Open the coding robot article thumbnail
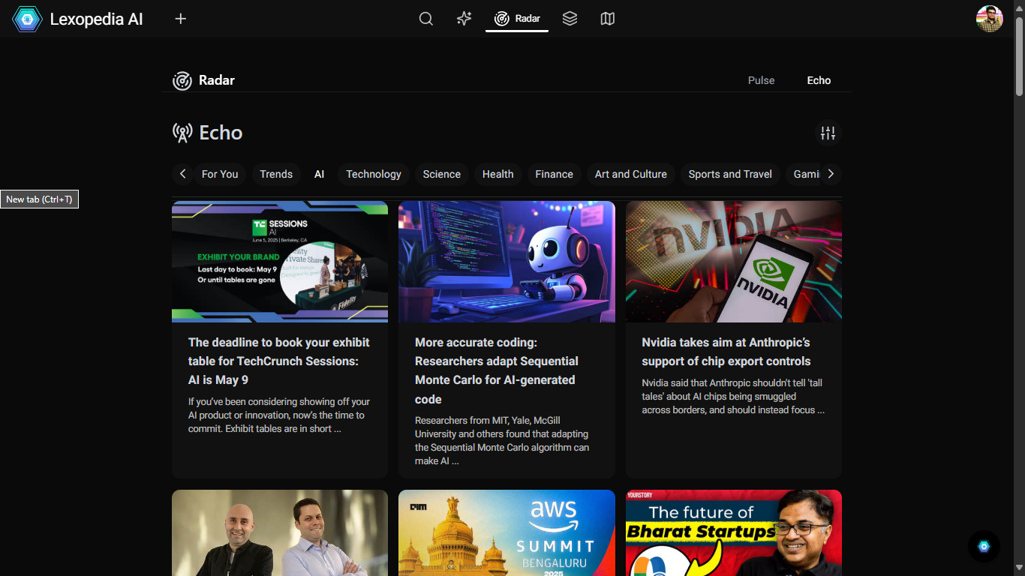Viewport: 1025px width, 576px height. click(x=506, y=262)
